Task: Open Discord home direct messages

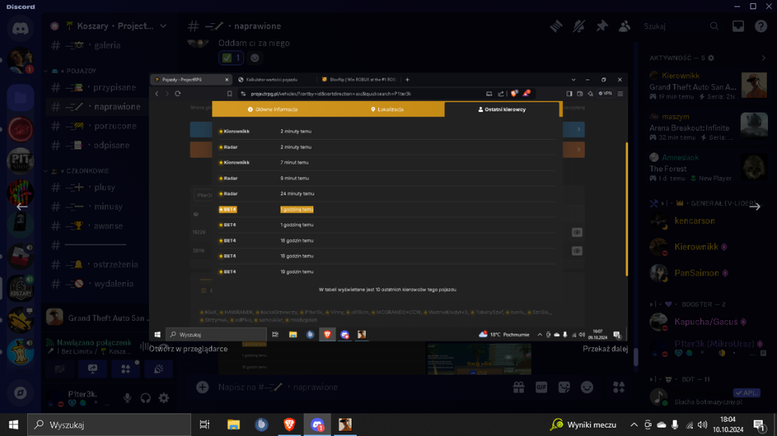Action: (20, 28)
